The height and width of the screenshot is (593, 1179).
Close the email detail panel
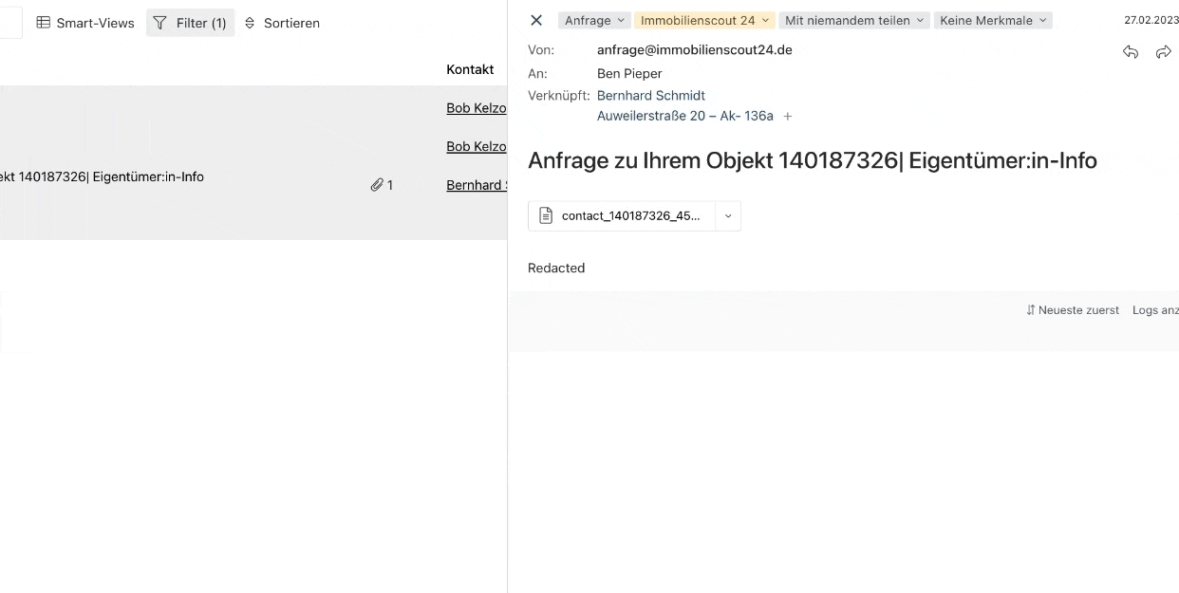point(536,21)
